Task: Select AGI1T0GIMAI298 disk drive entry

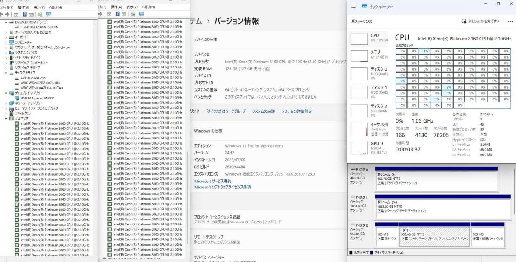Action: pyautogui.click(x=33, y=77)
